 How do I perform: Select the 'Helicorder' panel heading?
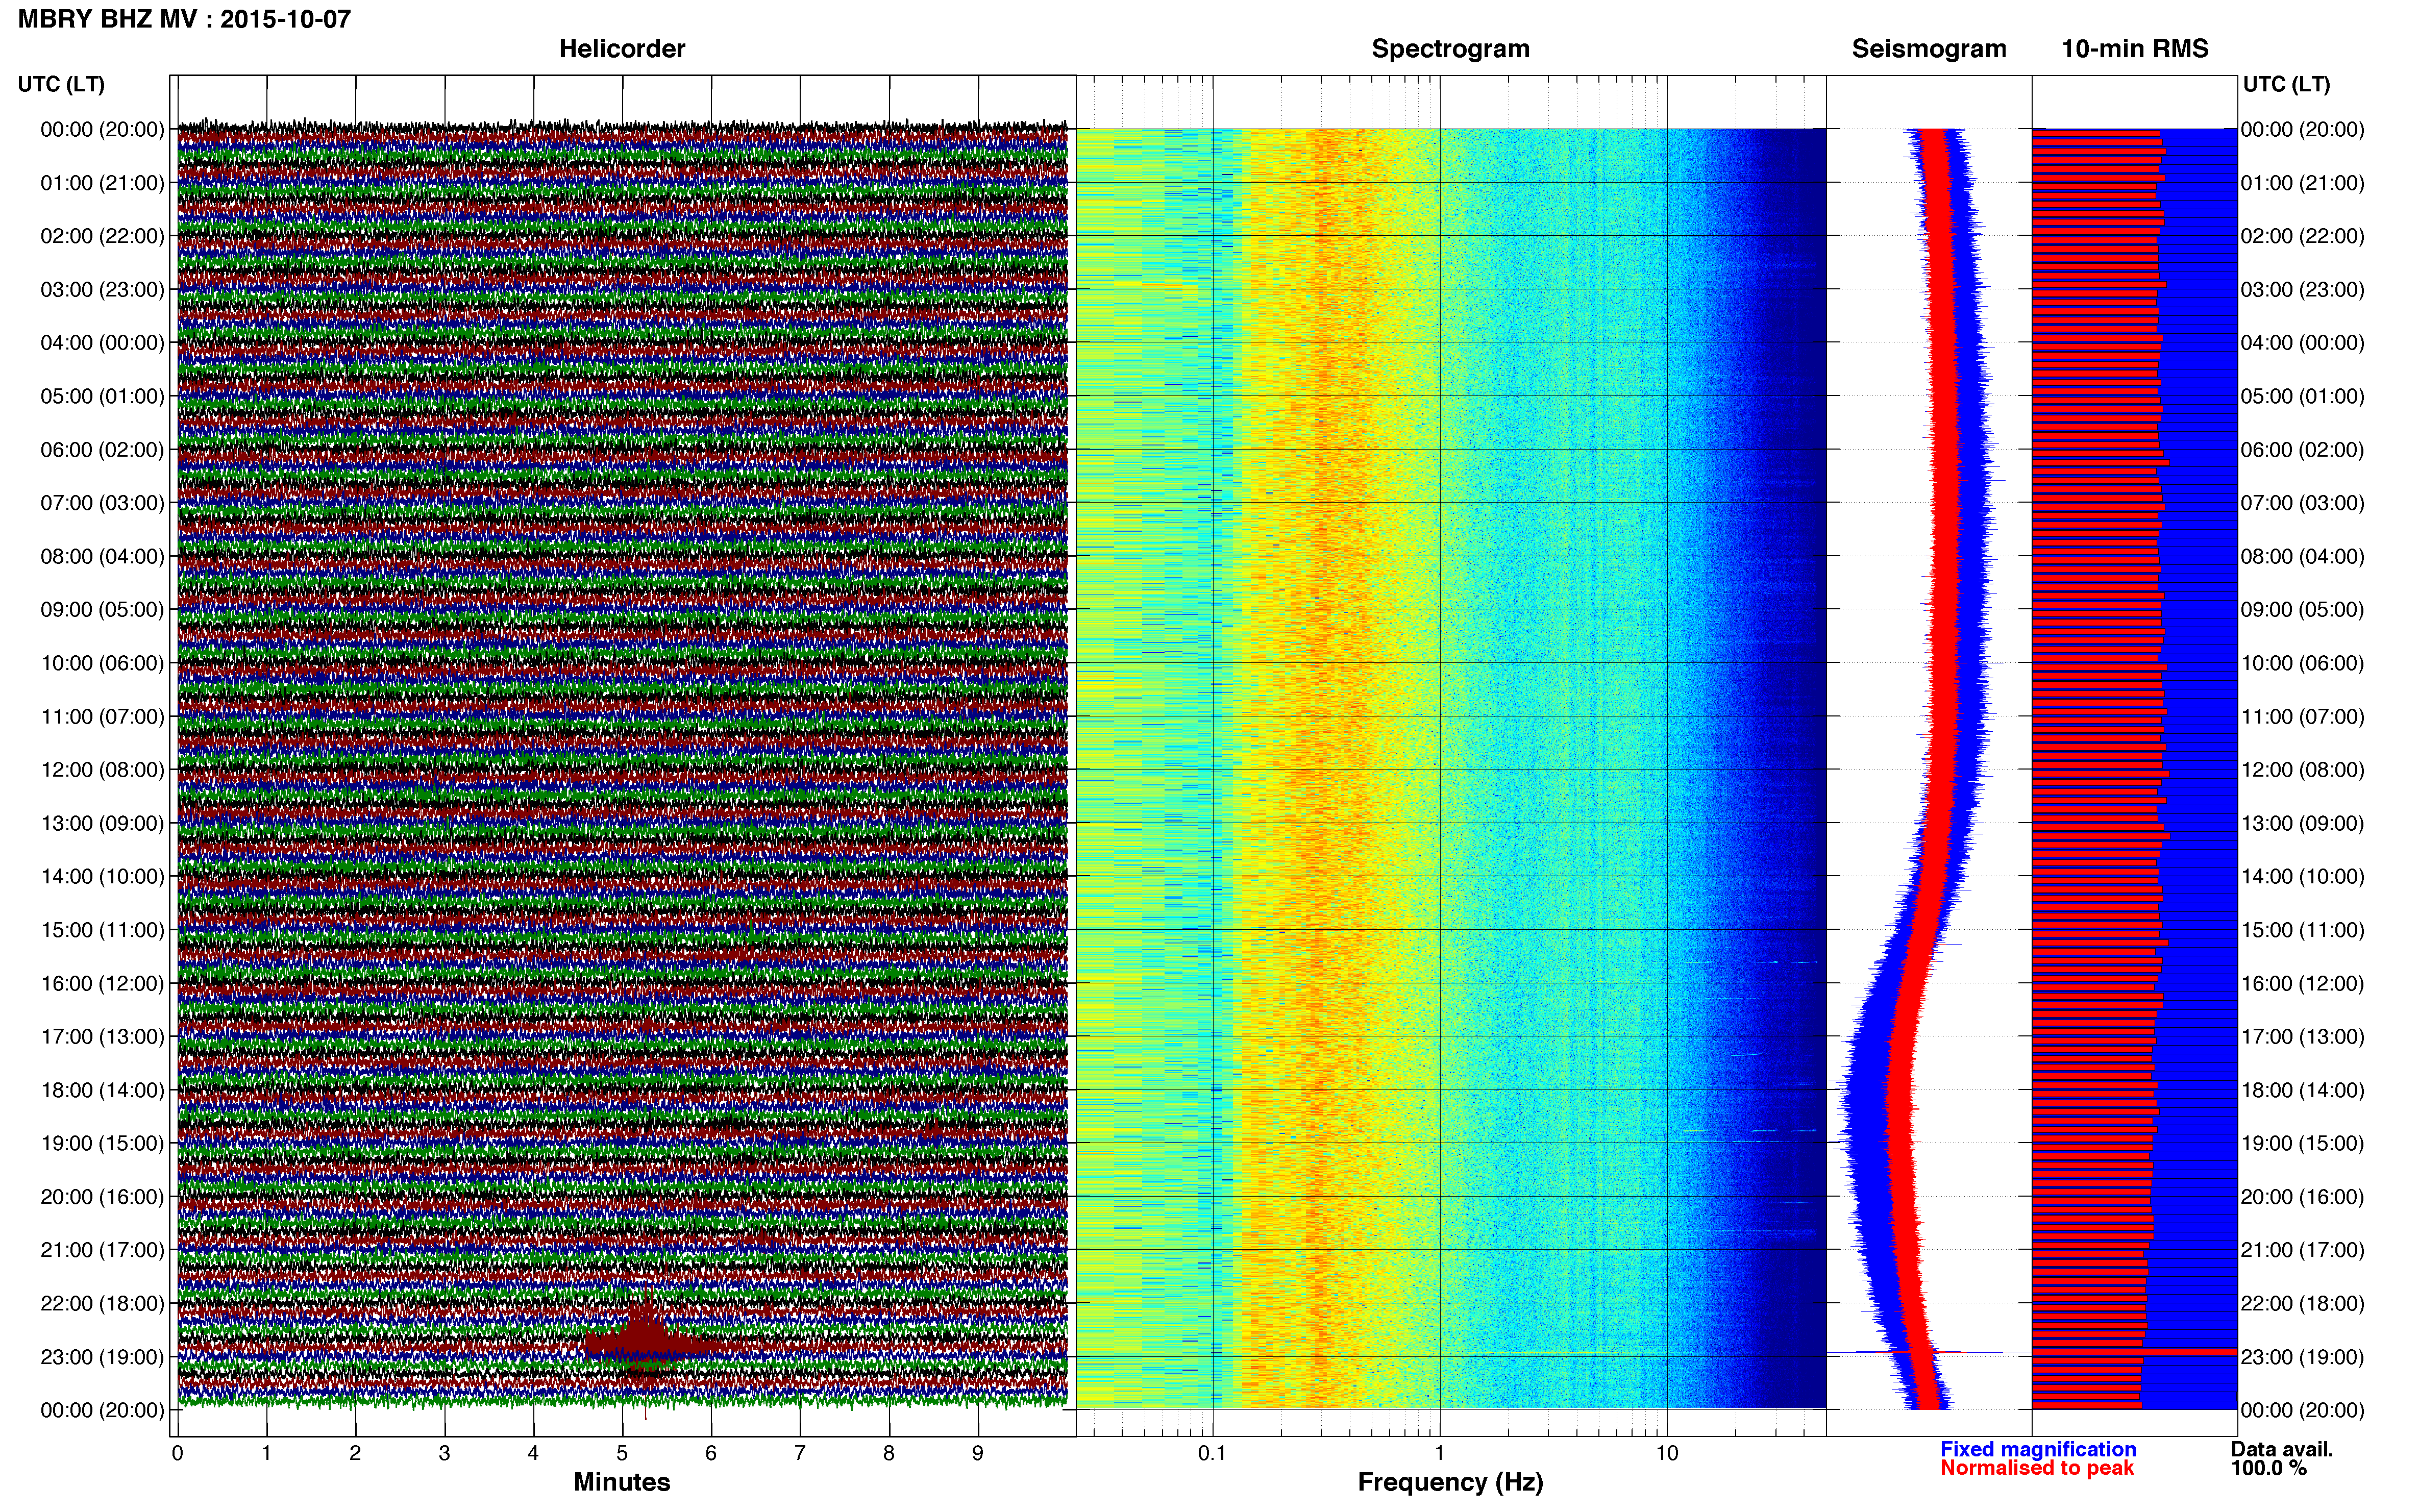point(622,48)
